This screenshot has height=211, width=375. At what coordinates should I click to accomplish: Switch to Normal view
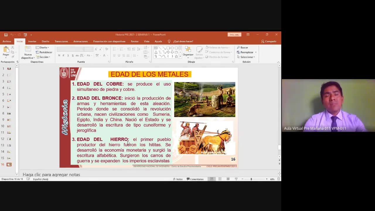pos(212,179)
